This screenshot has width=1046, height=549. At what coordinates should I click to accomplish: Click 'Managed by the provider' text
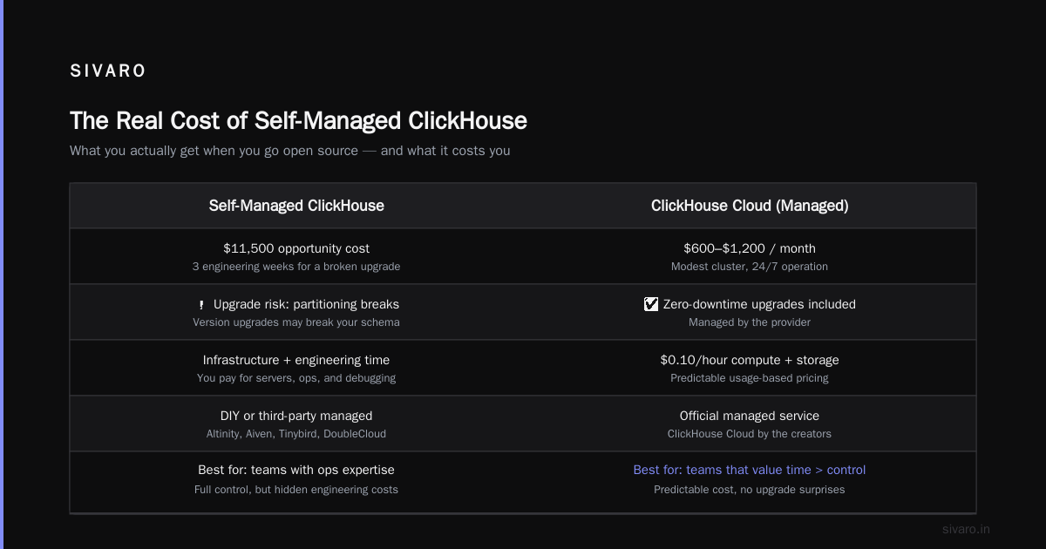[x=750, y=322]
